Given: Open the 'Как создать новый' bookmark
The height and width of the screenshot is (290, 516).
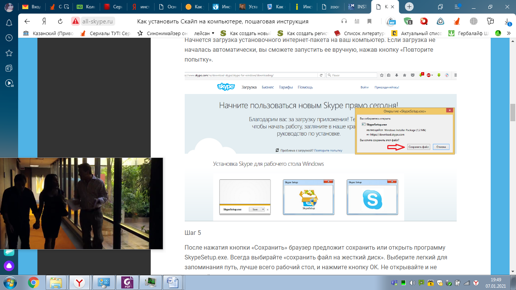Looking at the screenshot, I should [246, 33].
